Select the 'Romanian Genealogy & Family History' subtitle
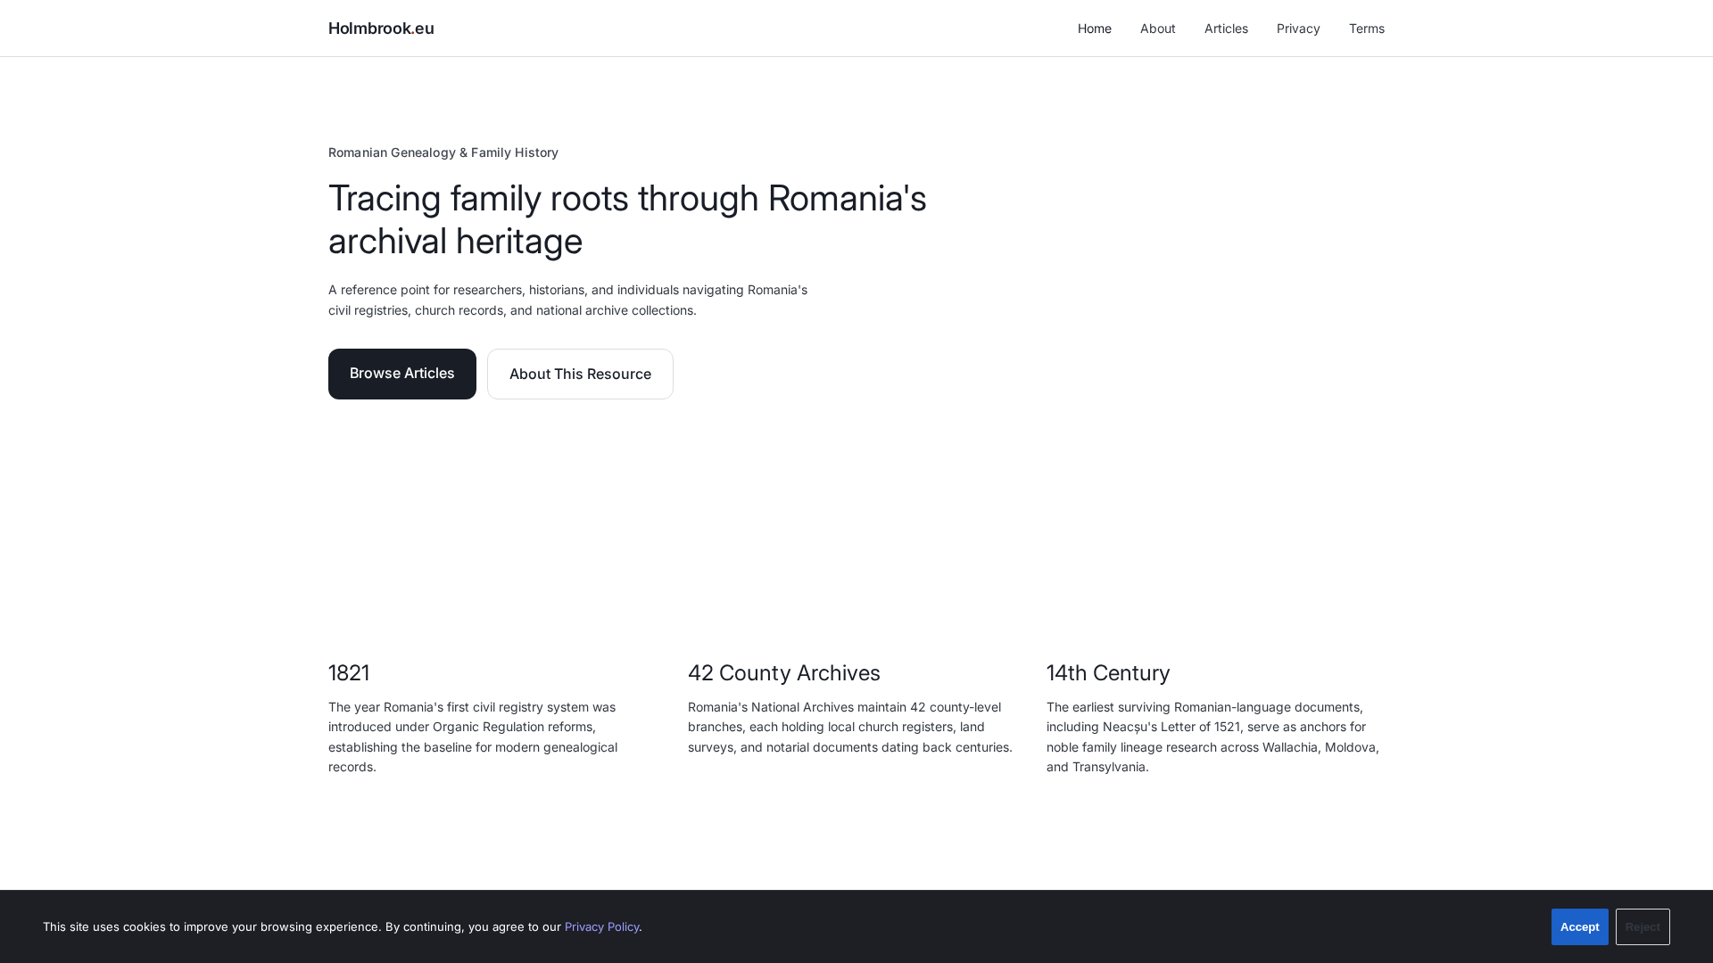1713x963 pixels. [443, 152]
